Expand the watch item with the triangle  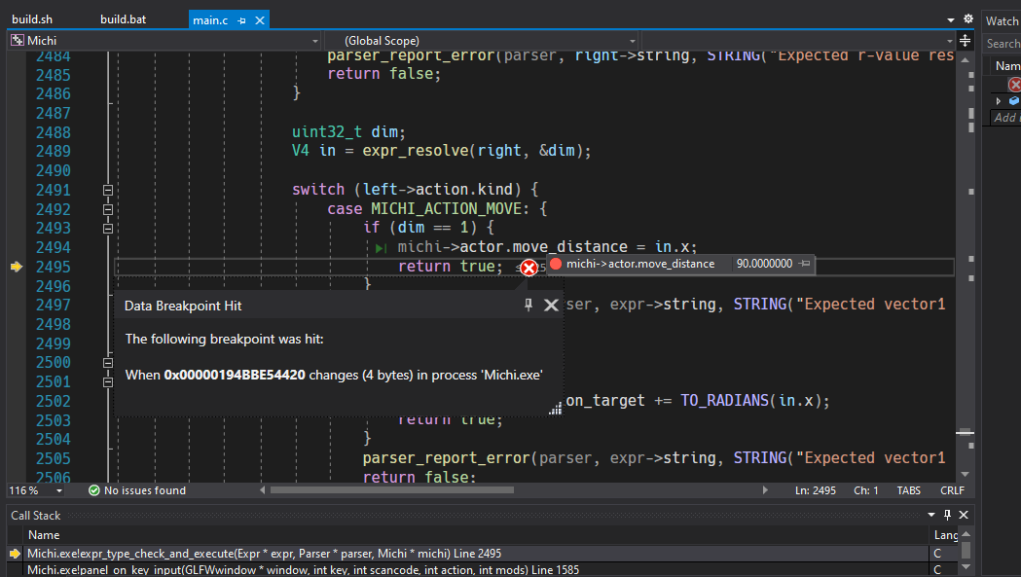tap(999, 101)
